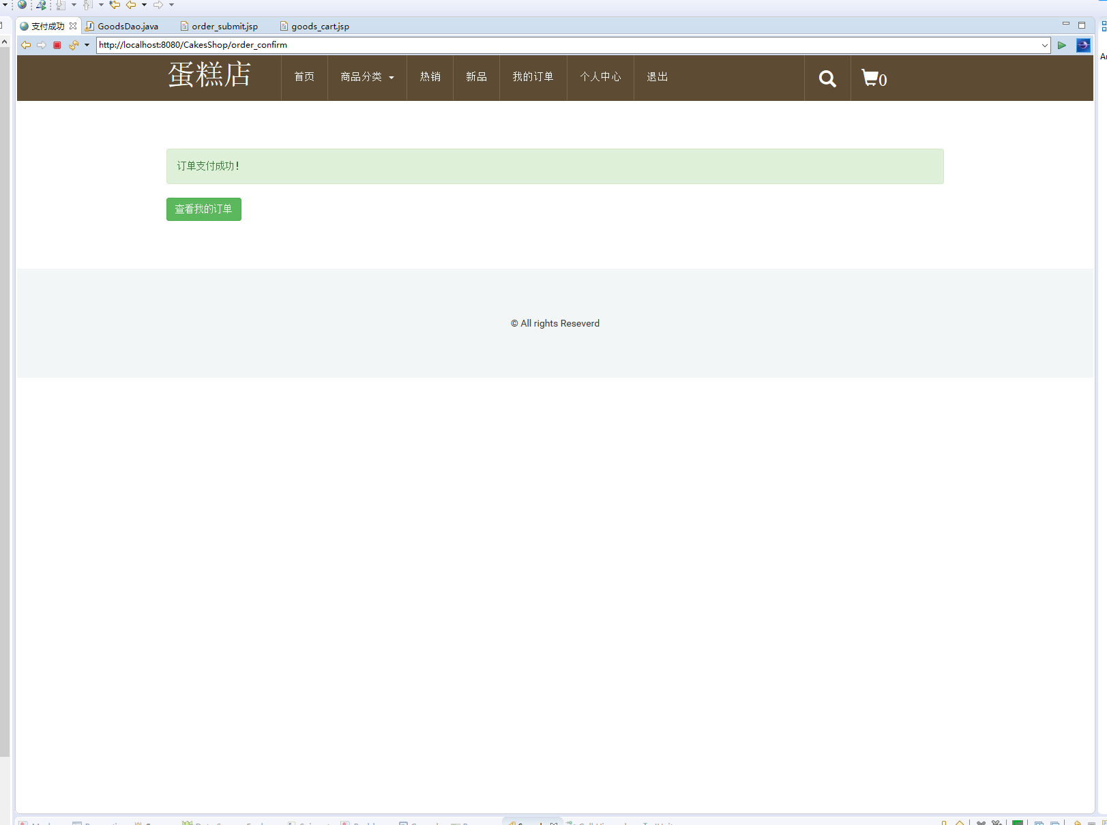Image resolution: width=1107 pixels, height=825 pixels.
Task: Click the Open Web Browser globe icon in Eclipse toolbar
Action: click(x=21, y=5)
